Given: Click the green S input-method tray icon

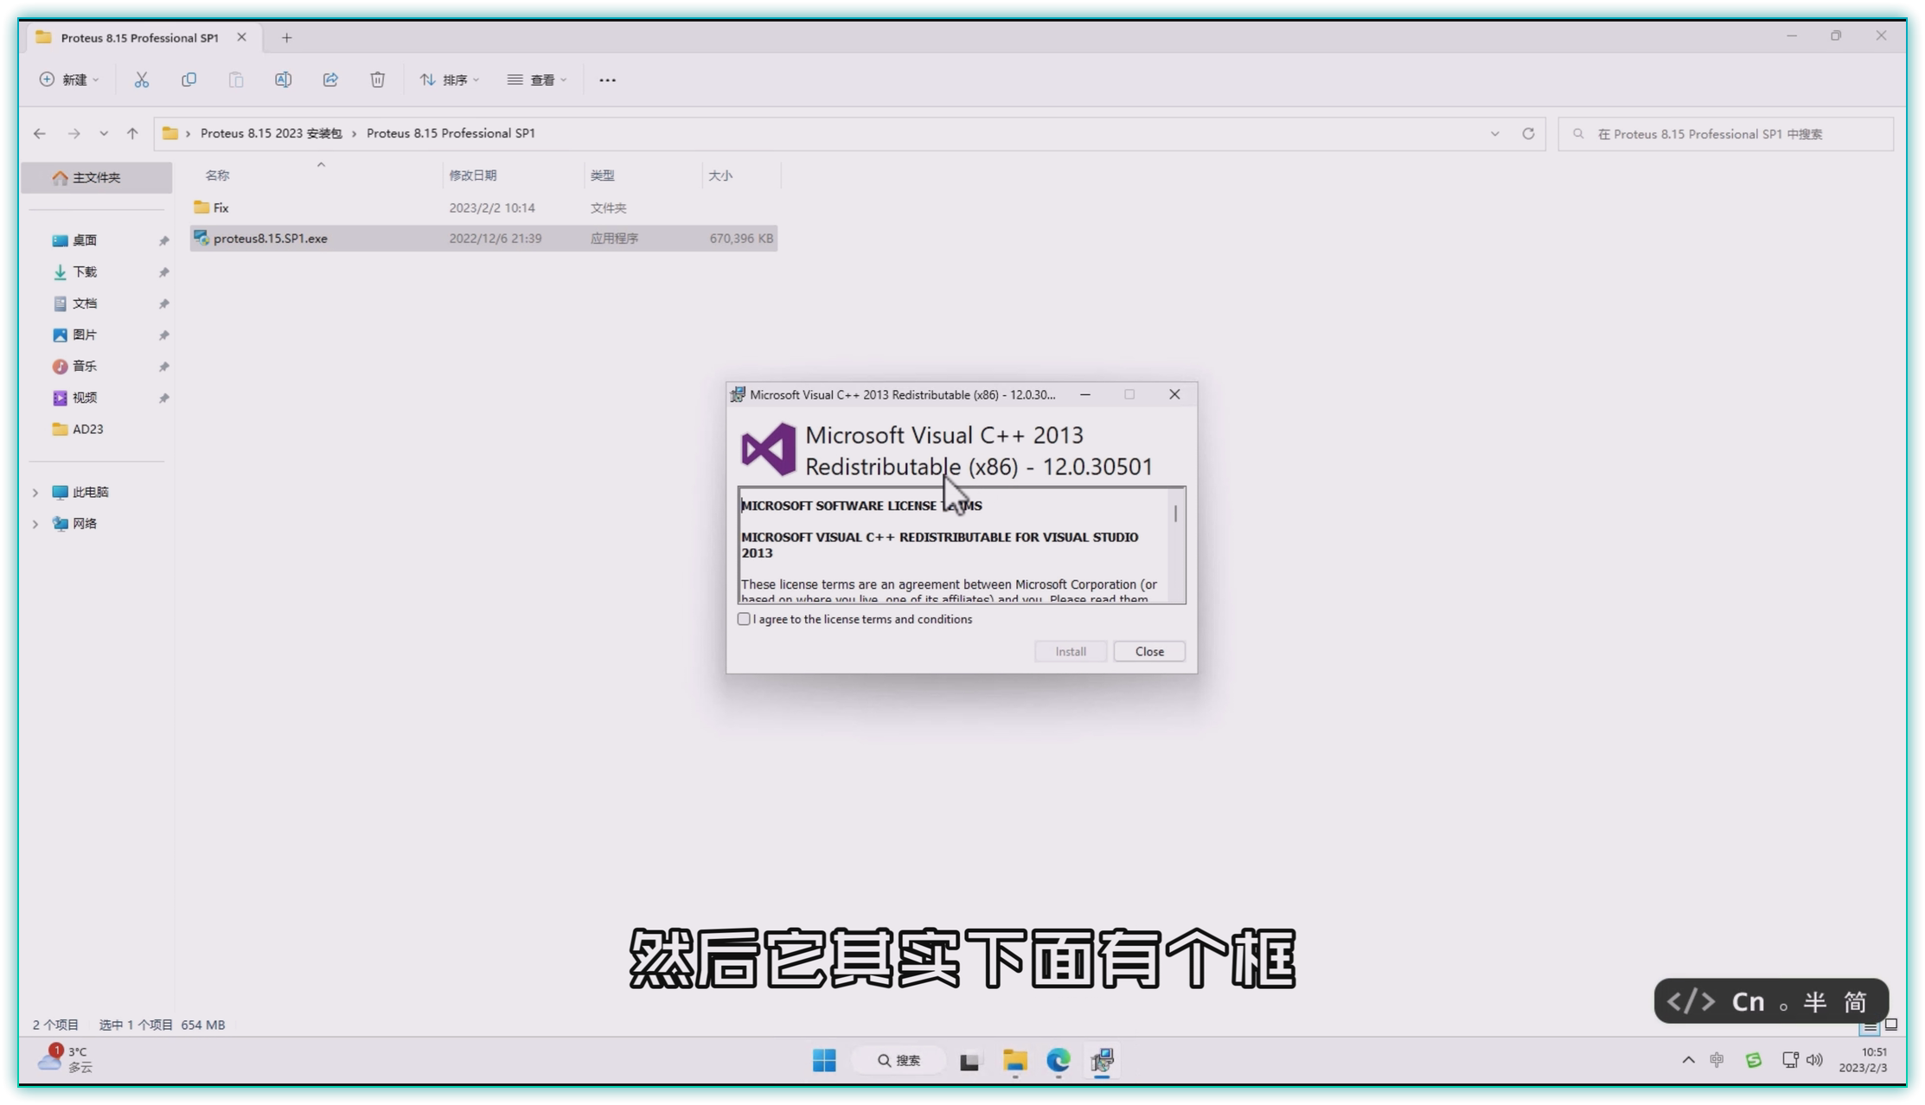Looking at the screenshot, I should 1753,1060.
